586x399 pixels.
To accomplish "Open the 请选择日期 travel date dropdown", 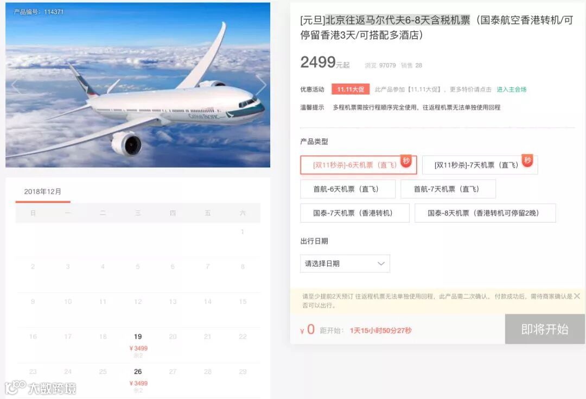I will (x=345, y=264).
